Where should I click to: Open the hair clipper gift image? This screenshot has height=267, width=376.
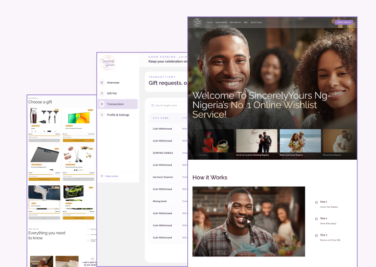44,116
